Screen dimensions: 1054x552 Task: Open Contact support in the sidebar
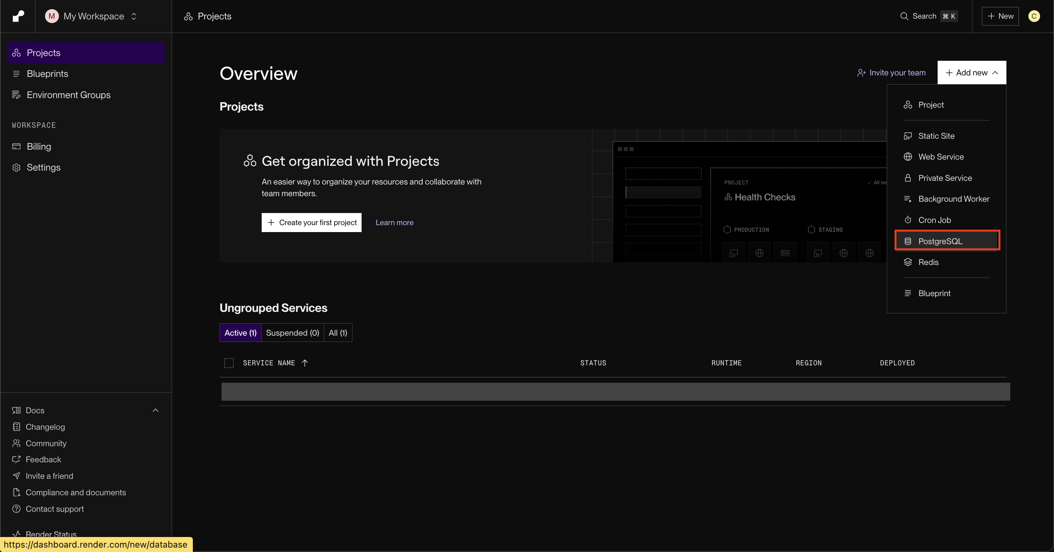tap(55, 509)
